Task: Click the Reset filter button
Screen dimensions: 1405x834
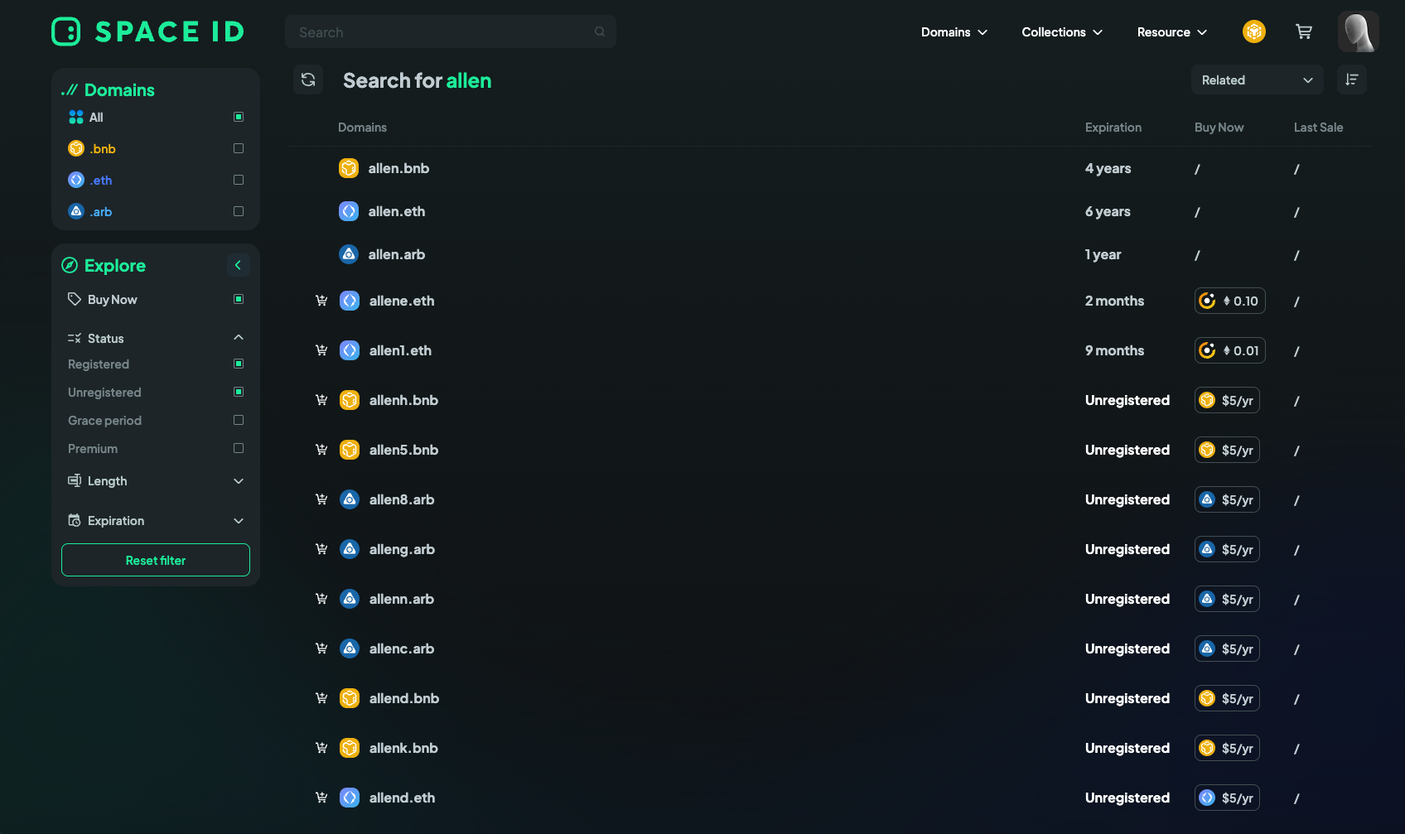Action: 156,560
